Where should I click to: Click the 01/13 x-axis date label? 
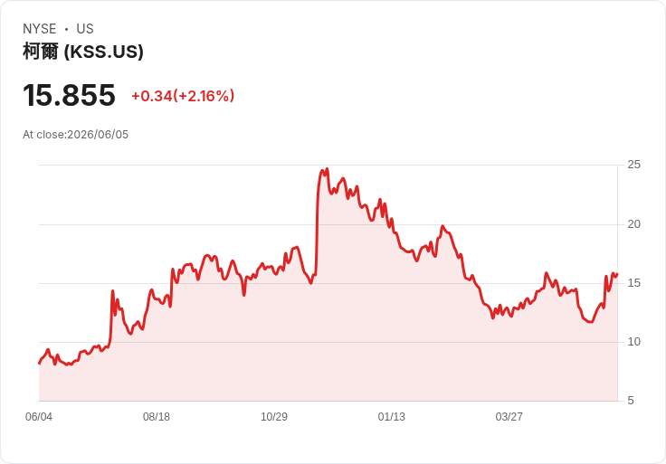coord(391,416)
